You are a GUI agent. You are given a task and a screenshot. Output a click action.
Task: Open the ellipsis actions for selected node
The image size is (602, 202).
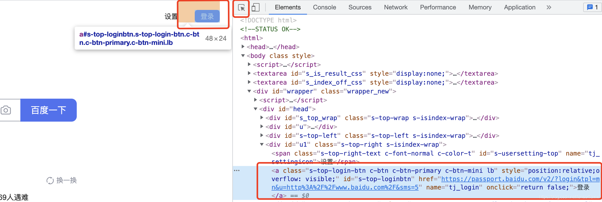[x=237, y=170]
